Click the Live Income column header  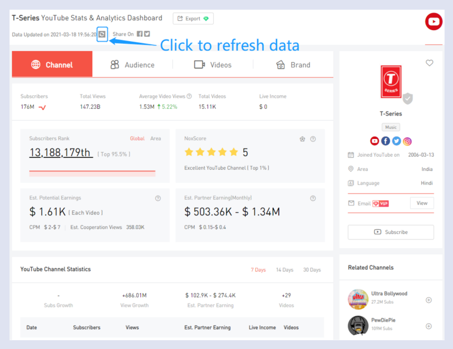tap(262, 328)
